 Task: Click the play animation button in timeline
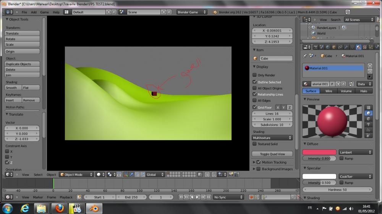tap(197, 197)
